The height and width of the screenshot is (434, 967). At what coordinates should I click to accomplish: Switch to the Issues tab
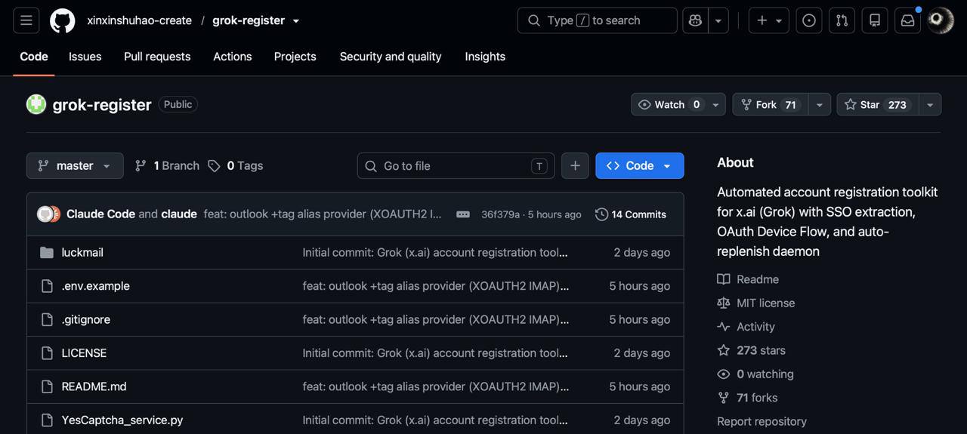[85, 57]
